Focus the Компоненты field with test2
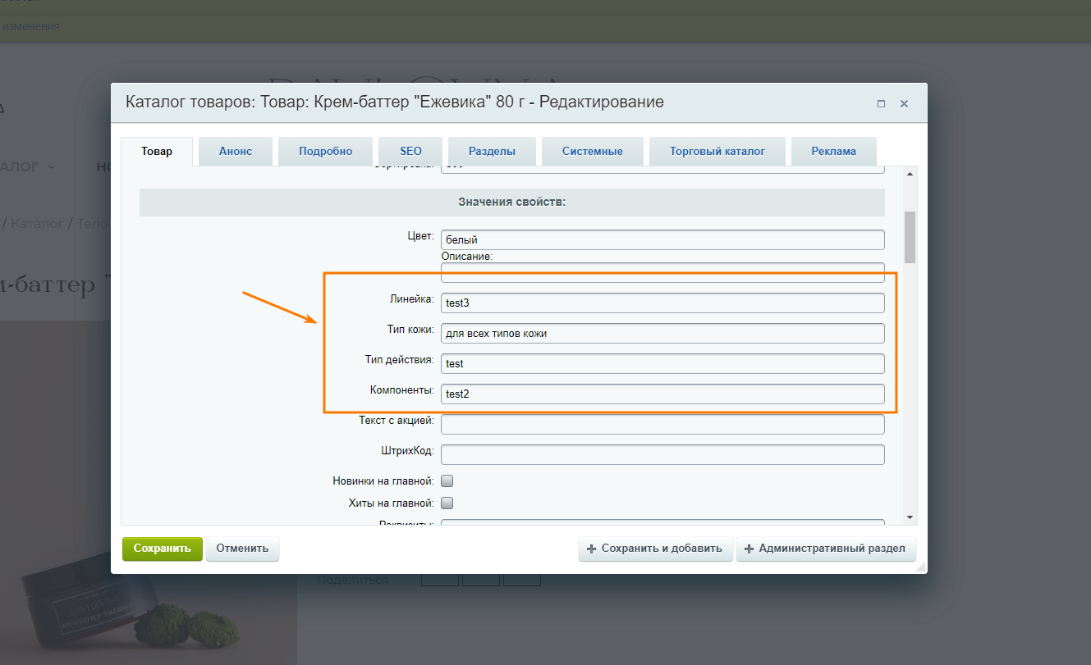1091x665 pixels. (x=663, y=394)
